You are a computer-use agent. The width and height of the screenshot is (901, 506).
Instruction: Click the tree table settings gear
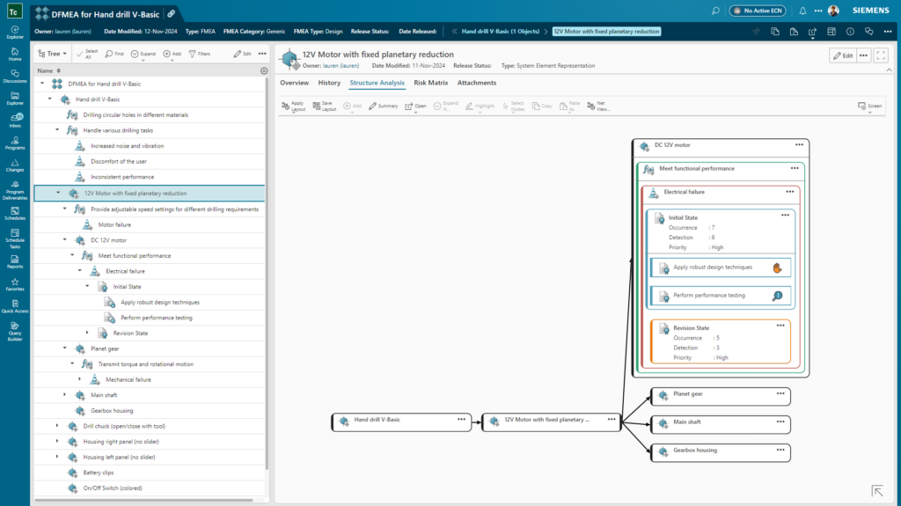[x=263, y=70]
